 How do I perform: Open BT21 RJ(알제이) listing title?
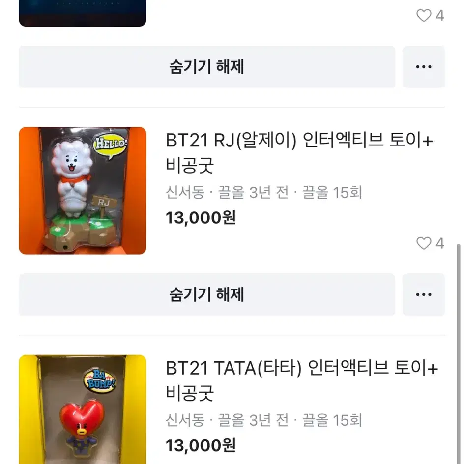tap(299, 152)
